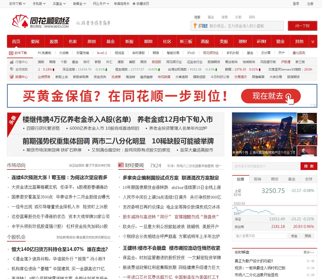322x279 pixels.
Task: Click 创业板 row in quote widget
Action: (x=274, y=227)
